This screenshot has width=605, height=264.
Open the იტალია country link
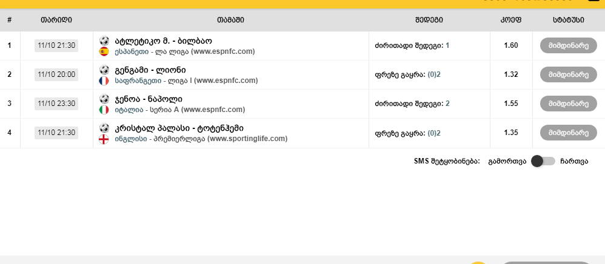(x=129, y=110)
